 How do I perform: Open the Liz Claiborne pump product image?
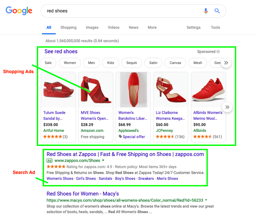(171, 90)
